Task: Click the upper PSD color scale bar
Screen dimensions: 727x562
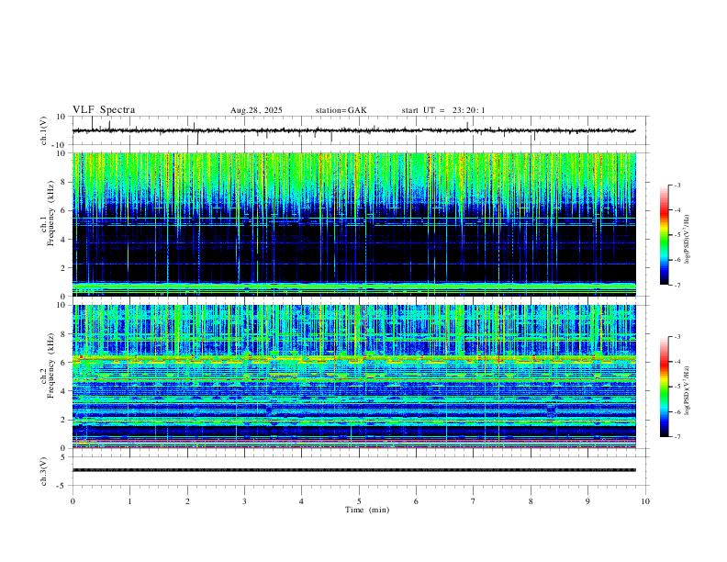Action: click(665, 235)
